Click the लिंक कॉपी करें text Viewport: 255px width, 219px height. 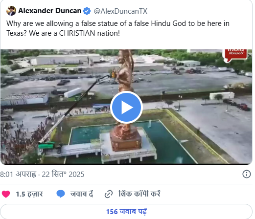point(139,194)
